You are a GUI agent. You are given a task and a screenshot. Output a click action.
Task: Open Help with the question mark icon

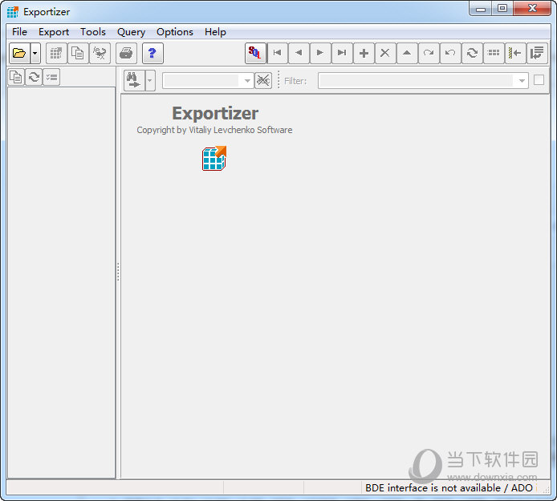[x=152, y=53]
